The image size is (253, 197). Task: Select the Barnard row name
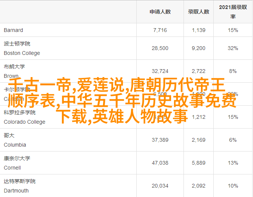click(x=13, y=30)
